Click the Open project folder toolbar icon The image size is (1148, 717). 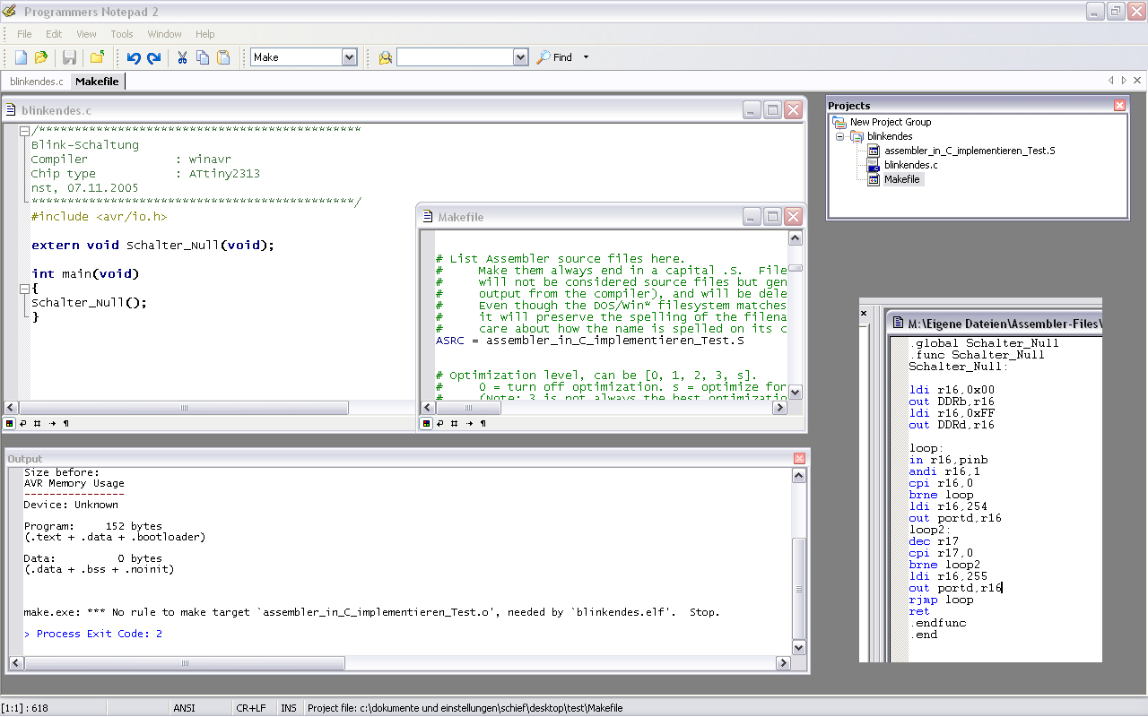(97, 57)
